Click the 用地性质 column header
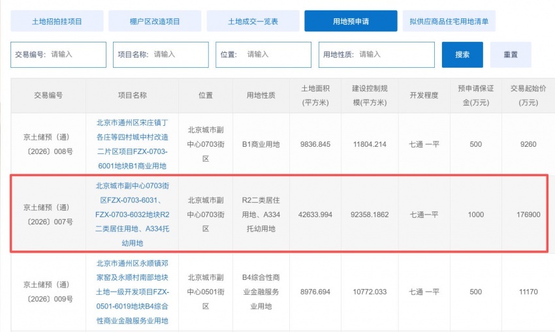The height and width of the screenshot is (332, 555). (261, 95)
